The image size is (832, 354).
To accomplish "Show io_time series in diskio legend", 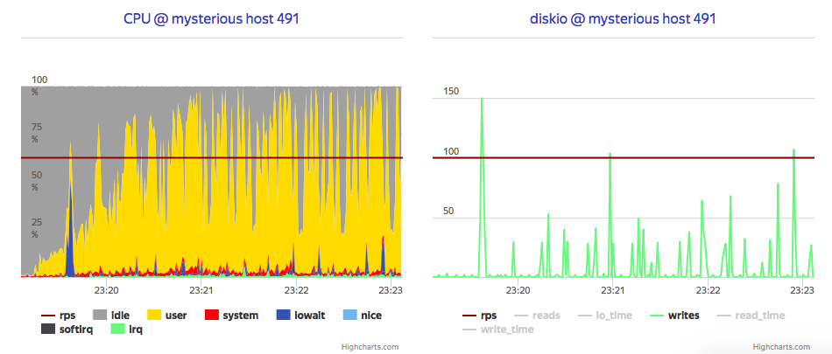I will tap(605, 316).
